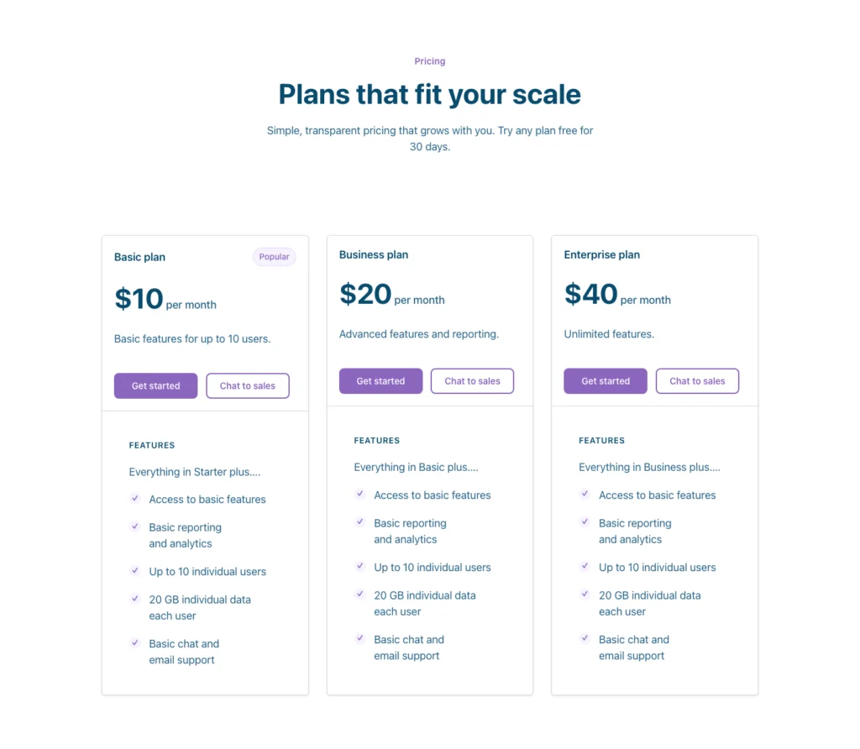The width and height of the screenshot is (860, 749).
Task: Click "Chat to sales" under the Enterprise plan
Action: coord(697,380)
